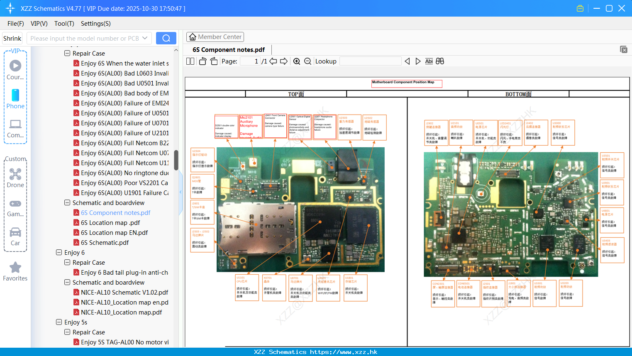
Task: Click scroll-up arrow of the file tree
Action: pos(176,50)
